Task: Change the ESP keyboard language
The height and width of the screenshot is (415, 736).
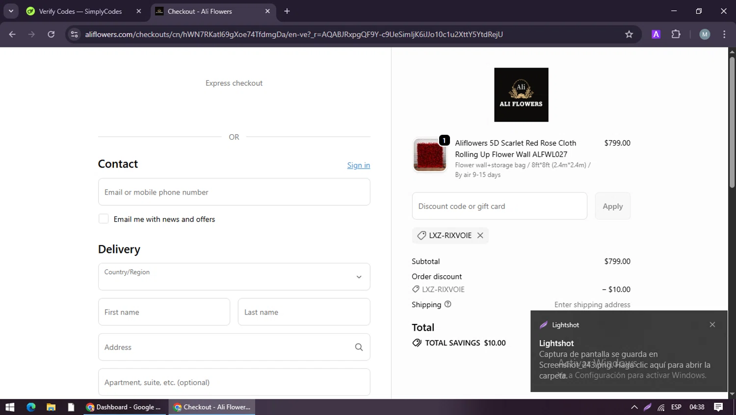Action: 676,407
